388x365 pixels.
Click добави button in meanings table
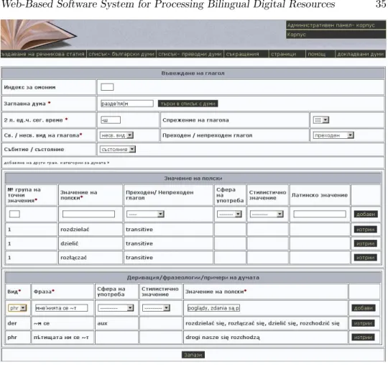pos(366,215)
